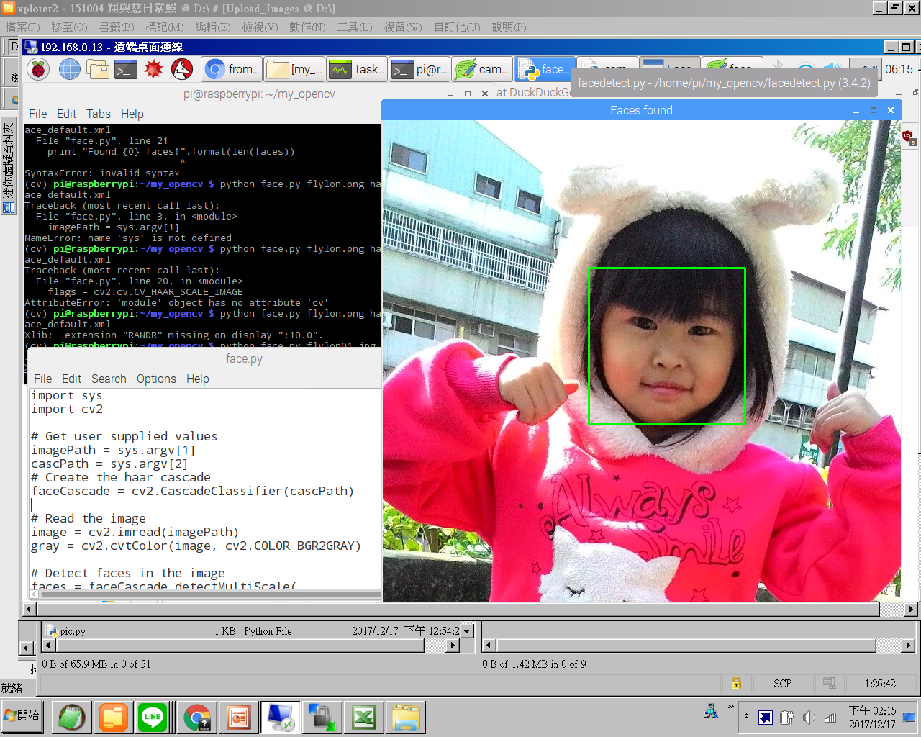Launch terminal from the Pi panel
The height and width of the screenshot is (737, 921).
[126, 70]
